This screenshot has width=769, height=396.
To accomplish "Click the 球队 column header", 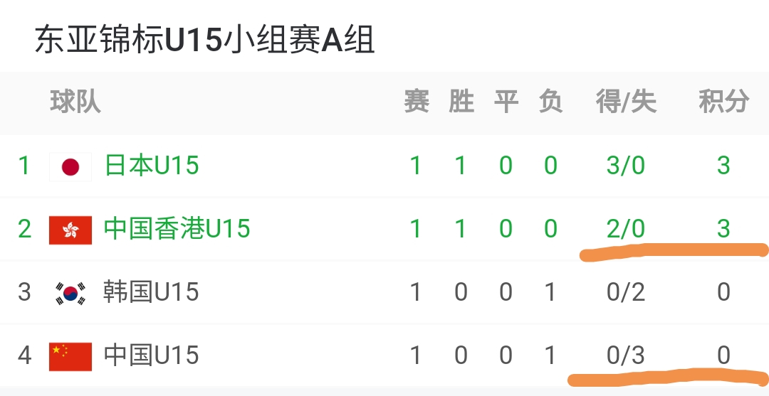I will (x=75, y=102).
